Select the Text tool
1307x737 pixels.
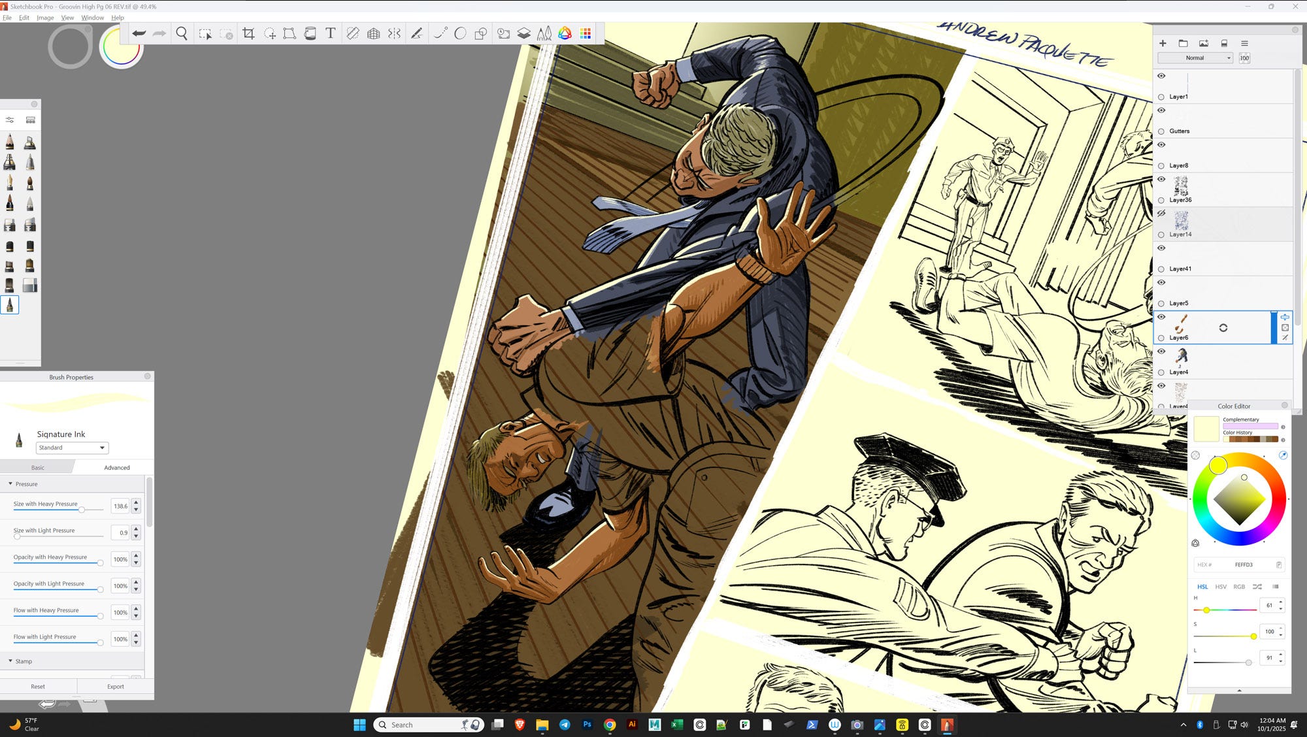pyautogui.click(x=331, y=33)
